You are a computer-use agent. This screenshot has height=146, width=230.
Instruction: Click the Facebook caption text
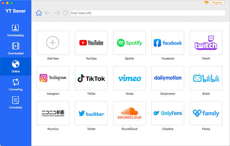tap(168, 58)
